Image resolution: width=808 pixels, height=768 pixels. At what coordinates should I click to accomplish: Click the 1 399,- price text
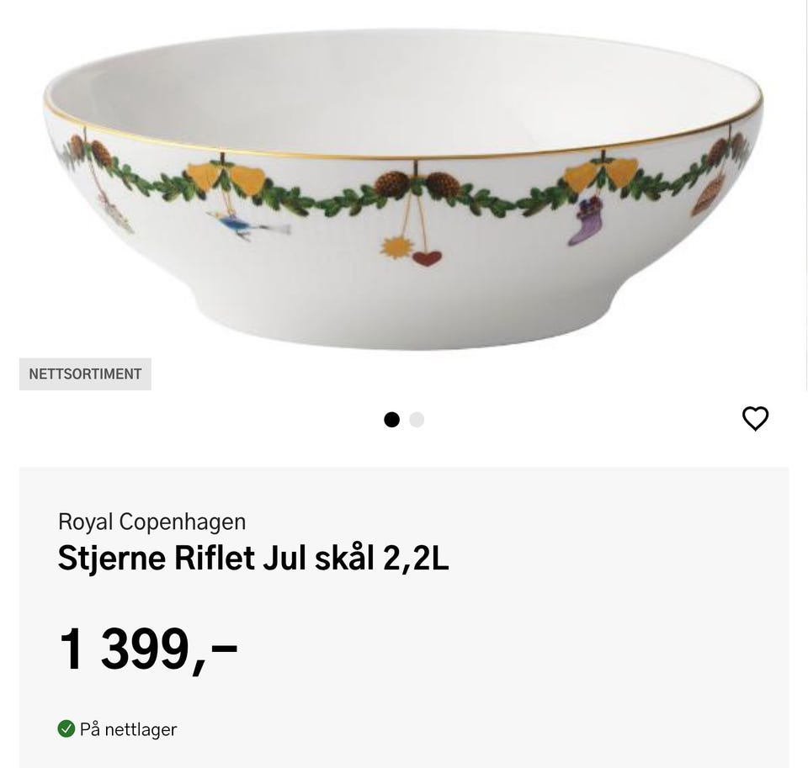point(147,649)
